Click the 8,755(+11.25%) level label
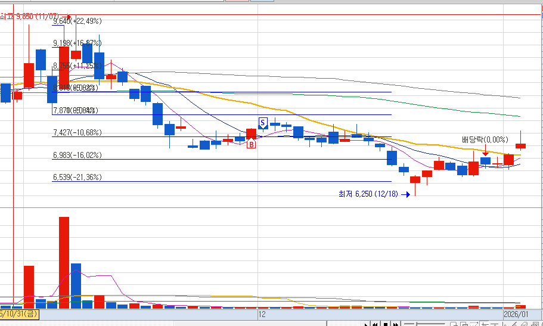 pos(77,66)
